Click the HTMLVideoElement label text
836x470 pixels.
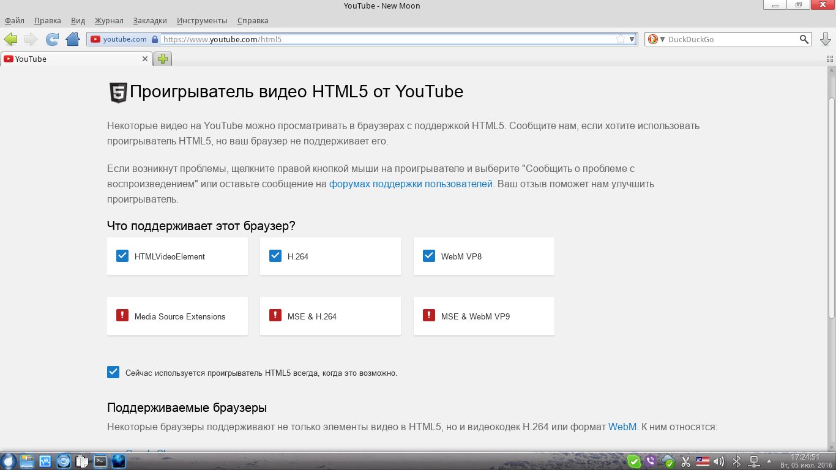point(170,256)
